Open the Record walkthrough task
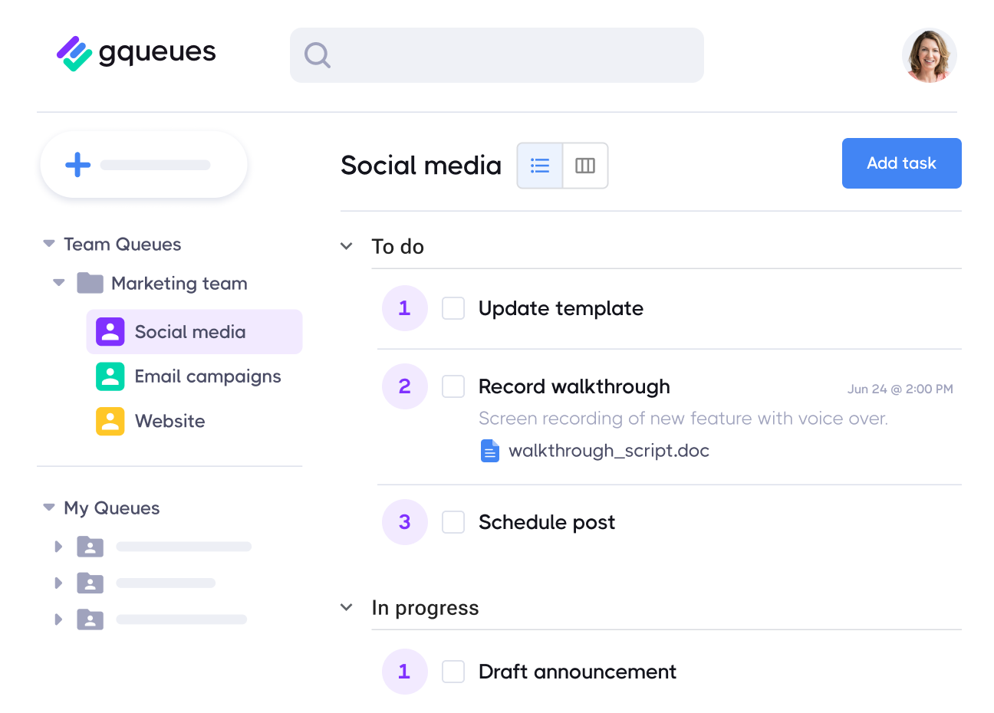The height and width of the screenshot is (713, 994). 574,386
